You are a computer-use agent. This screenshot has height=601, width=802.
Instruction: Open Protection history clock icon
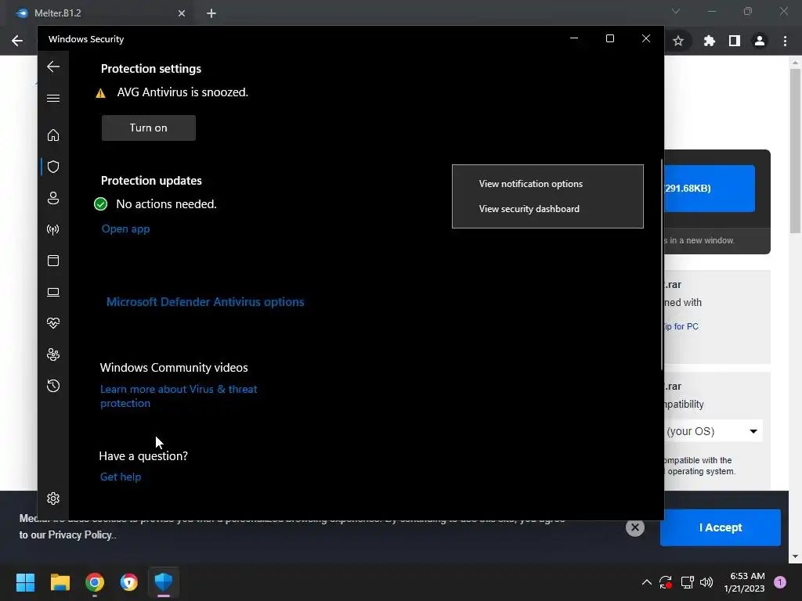point(53,386)
